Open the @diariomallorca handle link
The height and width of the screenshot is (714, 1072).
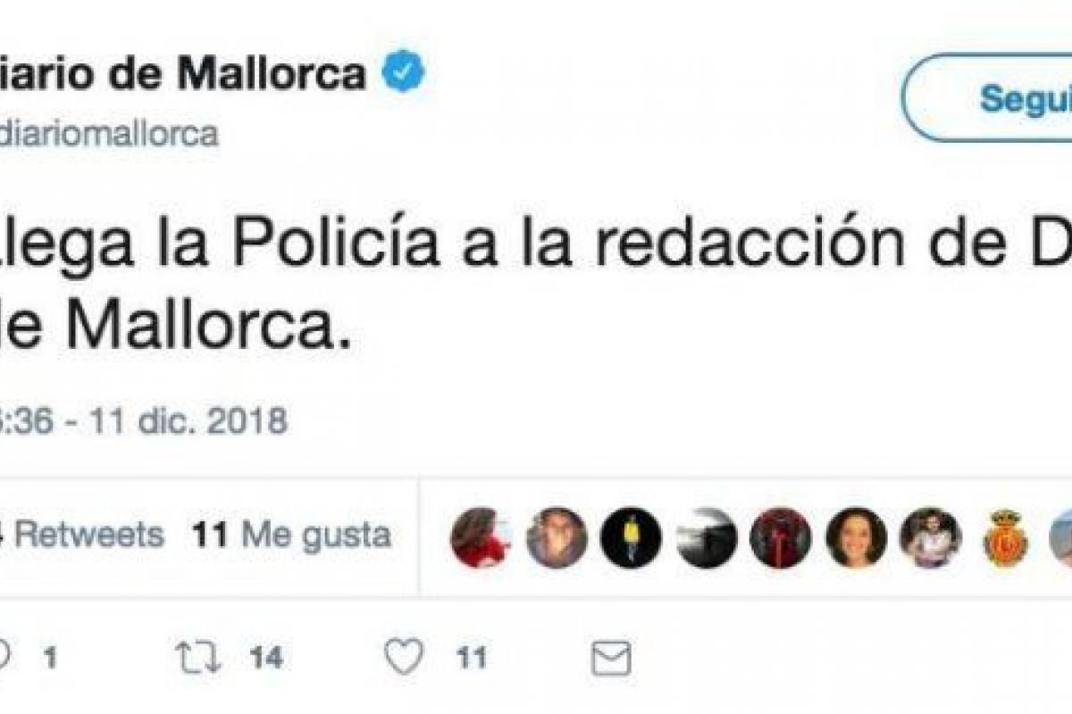[109, 133]
